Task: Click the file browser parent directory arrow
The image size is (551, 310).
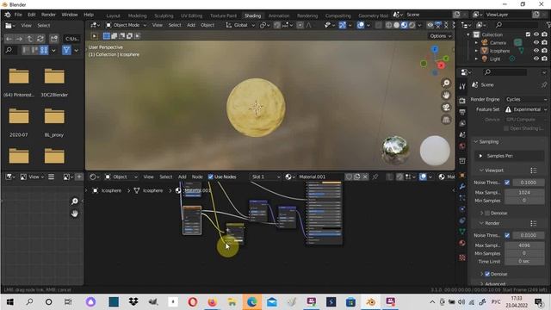Action: point(30,39)
